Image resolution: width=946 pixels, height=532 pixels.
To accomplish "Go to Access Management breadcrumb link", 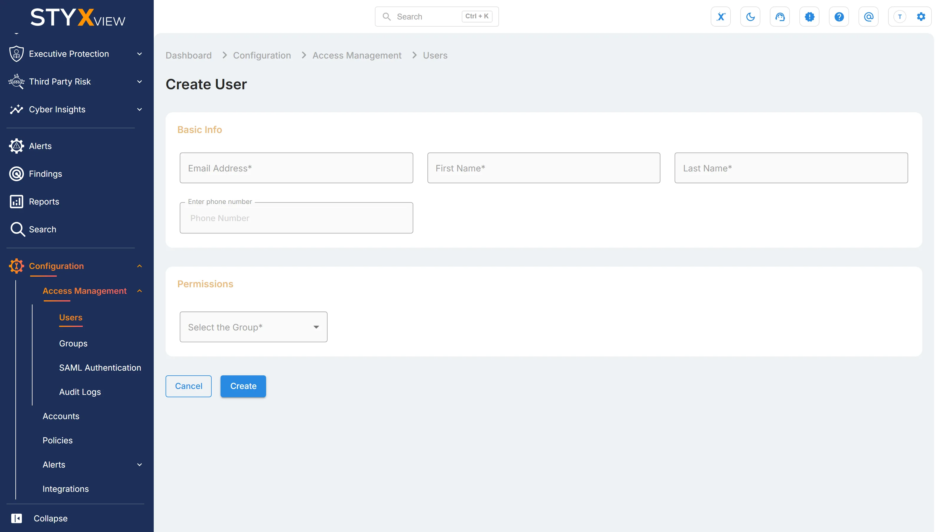I will 357,55.
